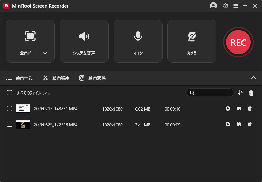Viewport: 262px width, 182px height.
Task: Click the magnifier search icon
Action: click(x=192, y=93)
